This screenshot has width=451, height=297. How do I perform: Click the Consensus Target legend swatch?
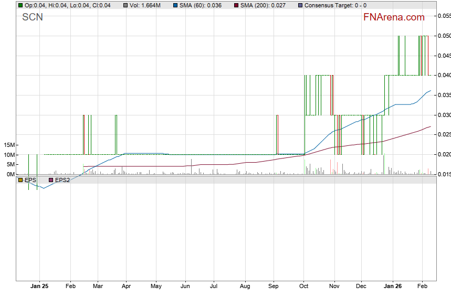pos(300,5)
